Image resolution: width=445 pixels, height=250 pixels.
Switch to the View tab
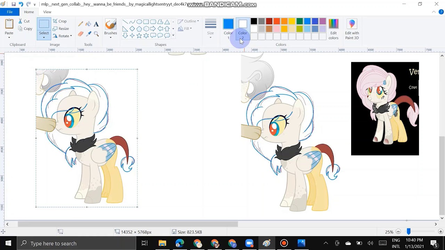(47, 12)
